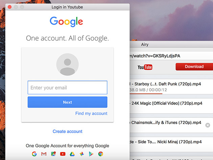Click One Google Account for everything Google text
Screen dimensions: 213x160
(x=67, y=146)
